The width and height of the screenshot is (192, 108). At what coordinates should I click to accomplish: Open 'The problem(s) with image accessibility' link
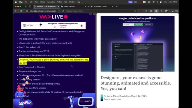pos(37,39)
